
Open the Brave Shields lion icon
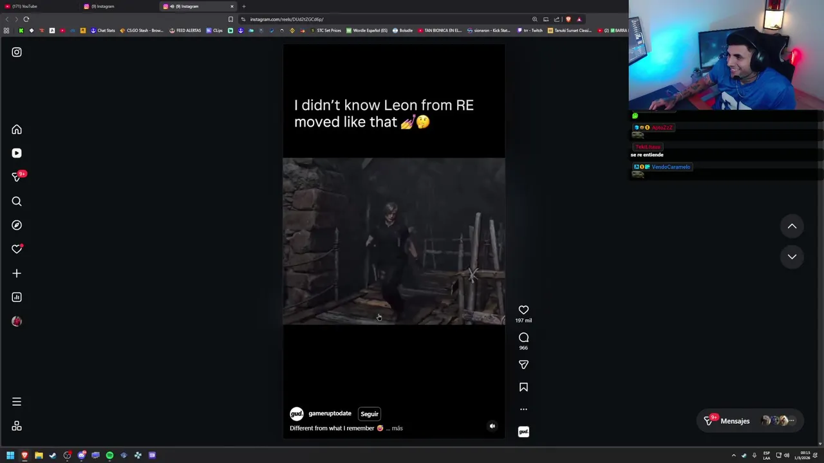click(568, 19)
